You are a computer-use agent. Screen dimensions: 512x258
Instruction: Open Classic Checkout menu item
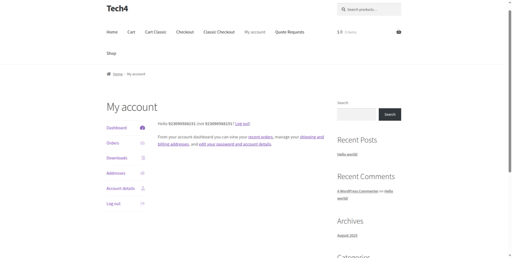pyautogui.click(x=219, y=32)
